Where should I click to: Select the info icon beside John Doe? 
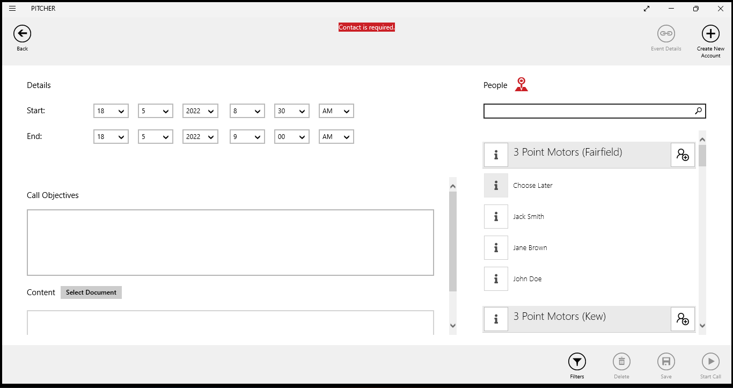point(495,279)
